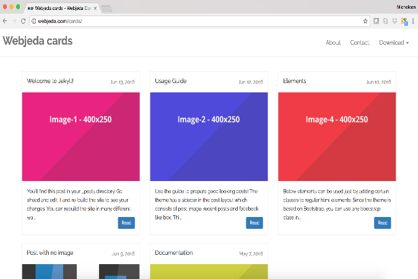
Task: Click Read button on Usage Guide card
Action: pos(255,223)
